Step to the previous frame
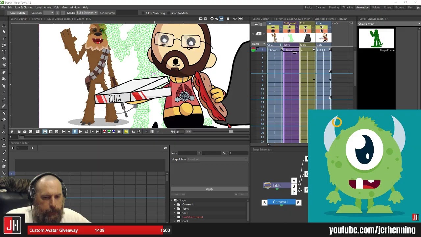Screen dimensions: 421x237 tap(69, 132)
